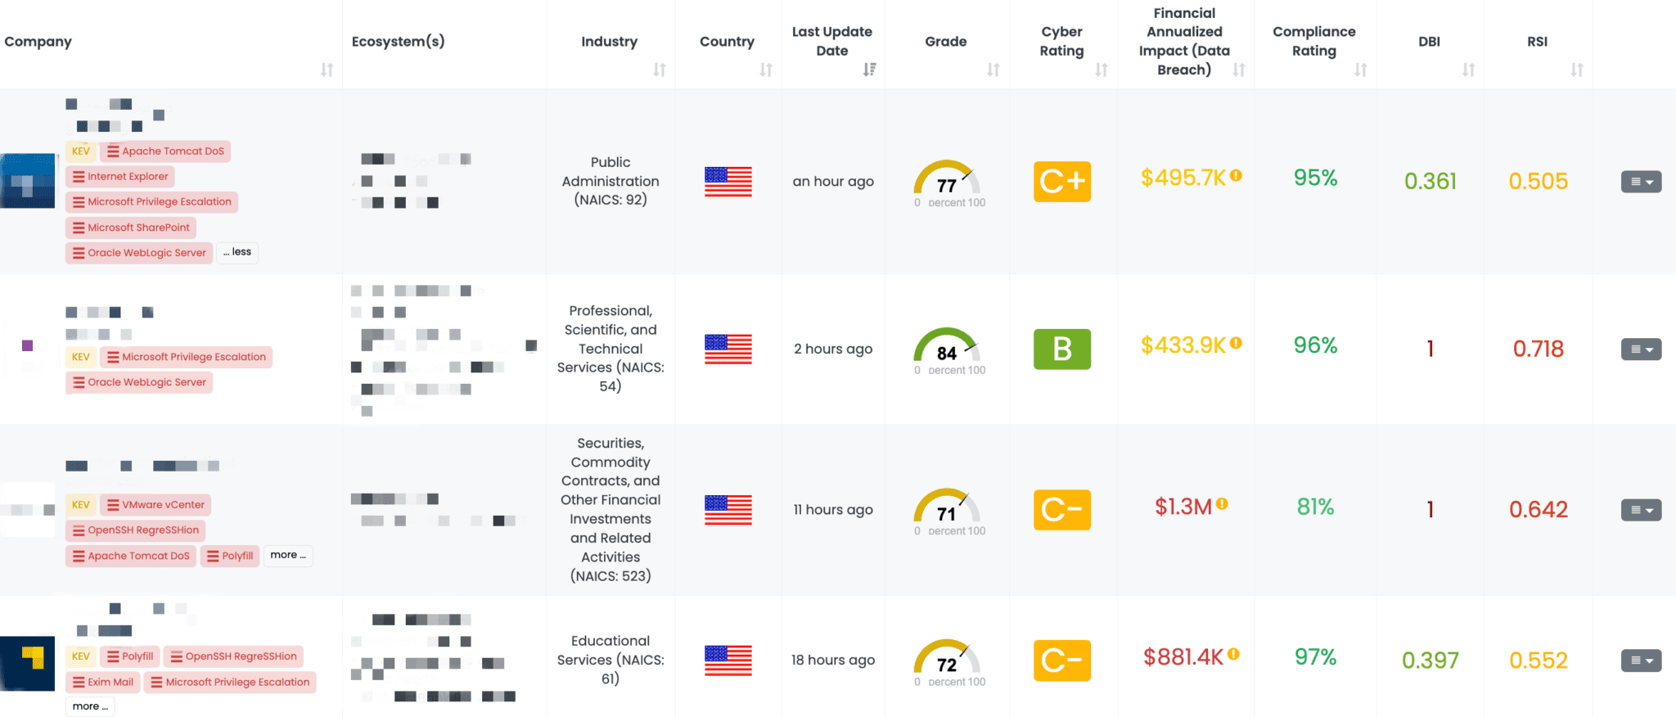1676x717 pixels.
Task: Click the Exim Mail tag
Action: pos(103,682)
